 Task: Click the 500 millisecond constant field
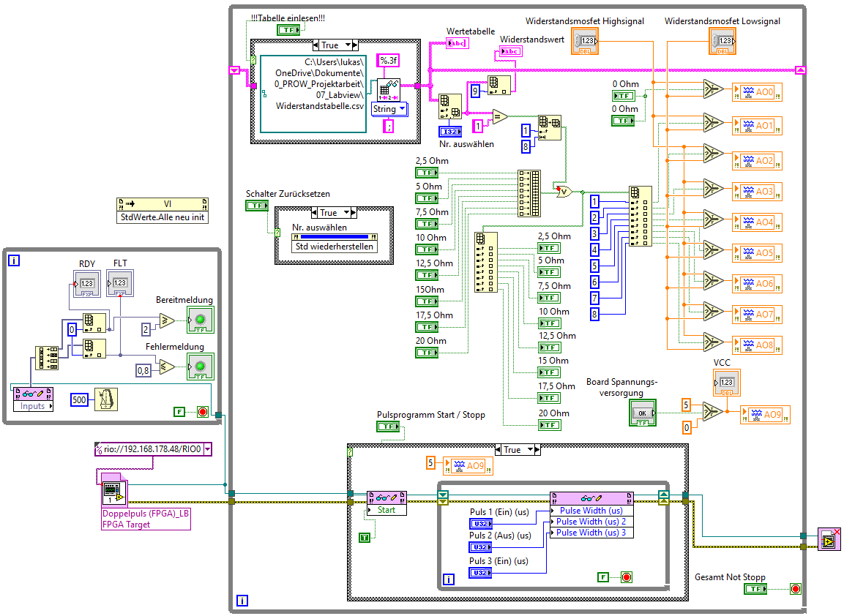coord(79,399)
